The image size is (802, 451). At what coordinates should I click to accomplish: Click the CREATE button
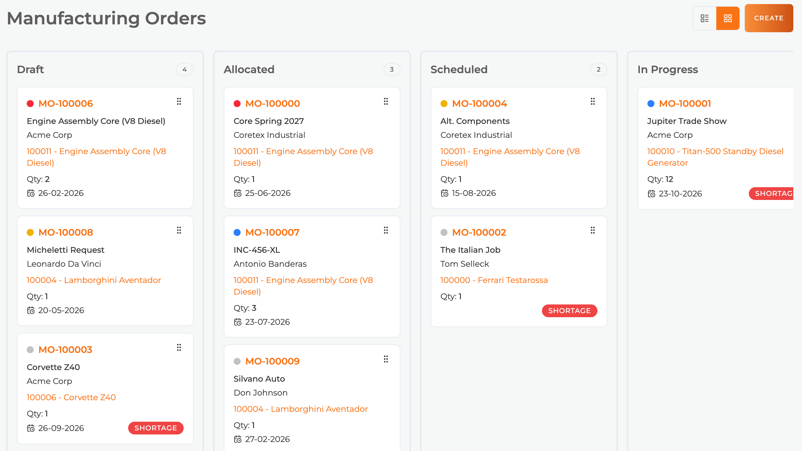click(x=768, y=18)
